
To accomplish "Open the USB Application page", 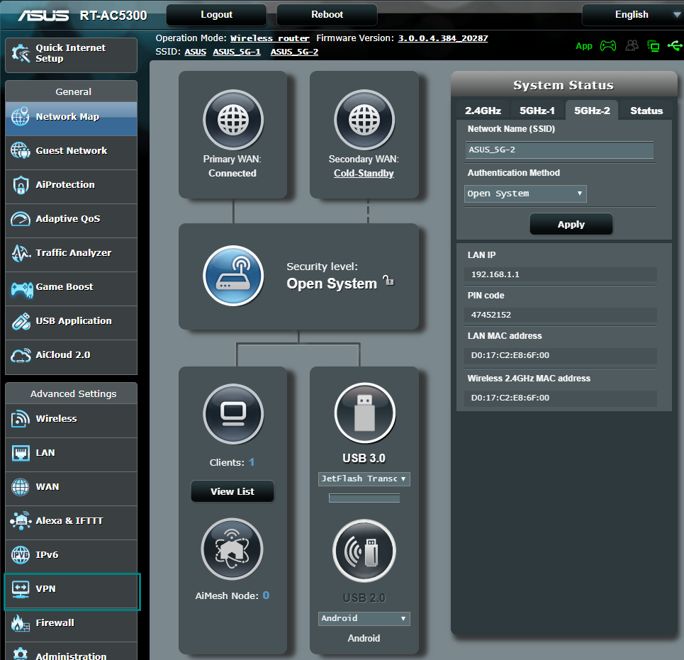I will coord(71,321).
